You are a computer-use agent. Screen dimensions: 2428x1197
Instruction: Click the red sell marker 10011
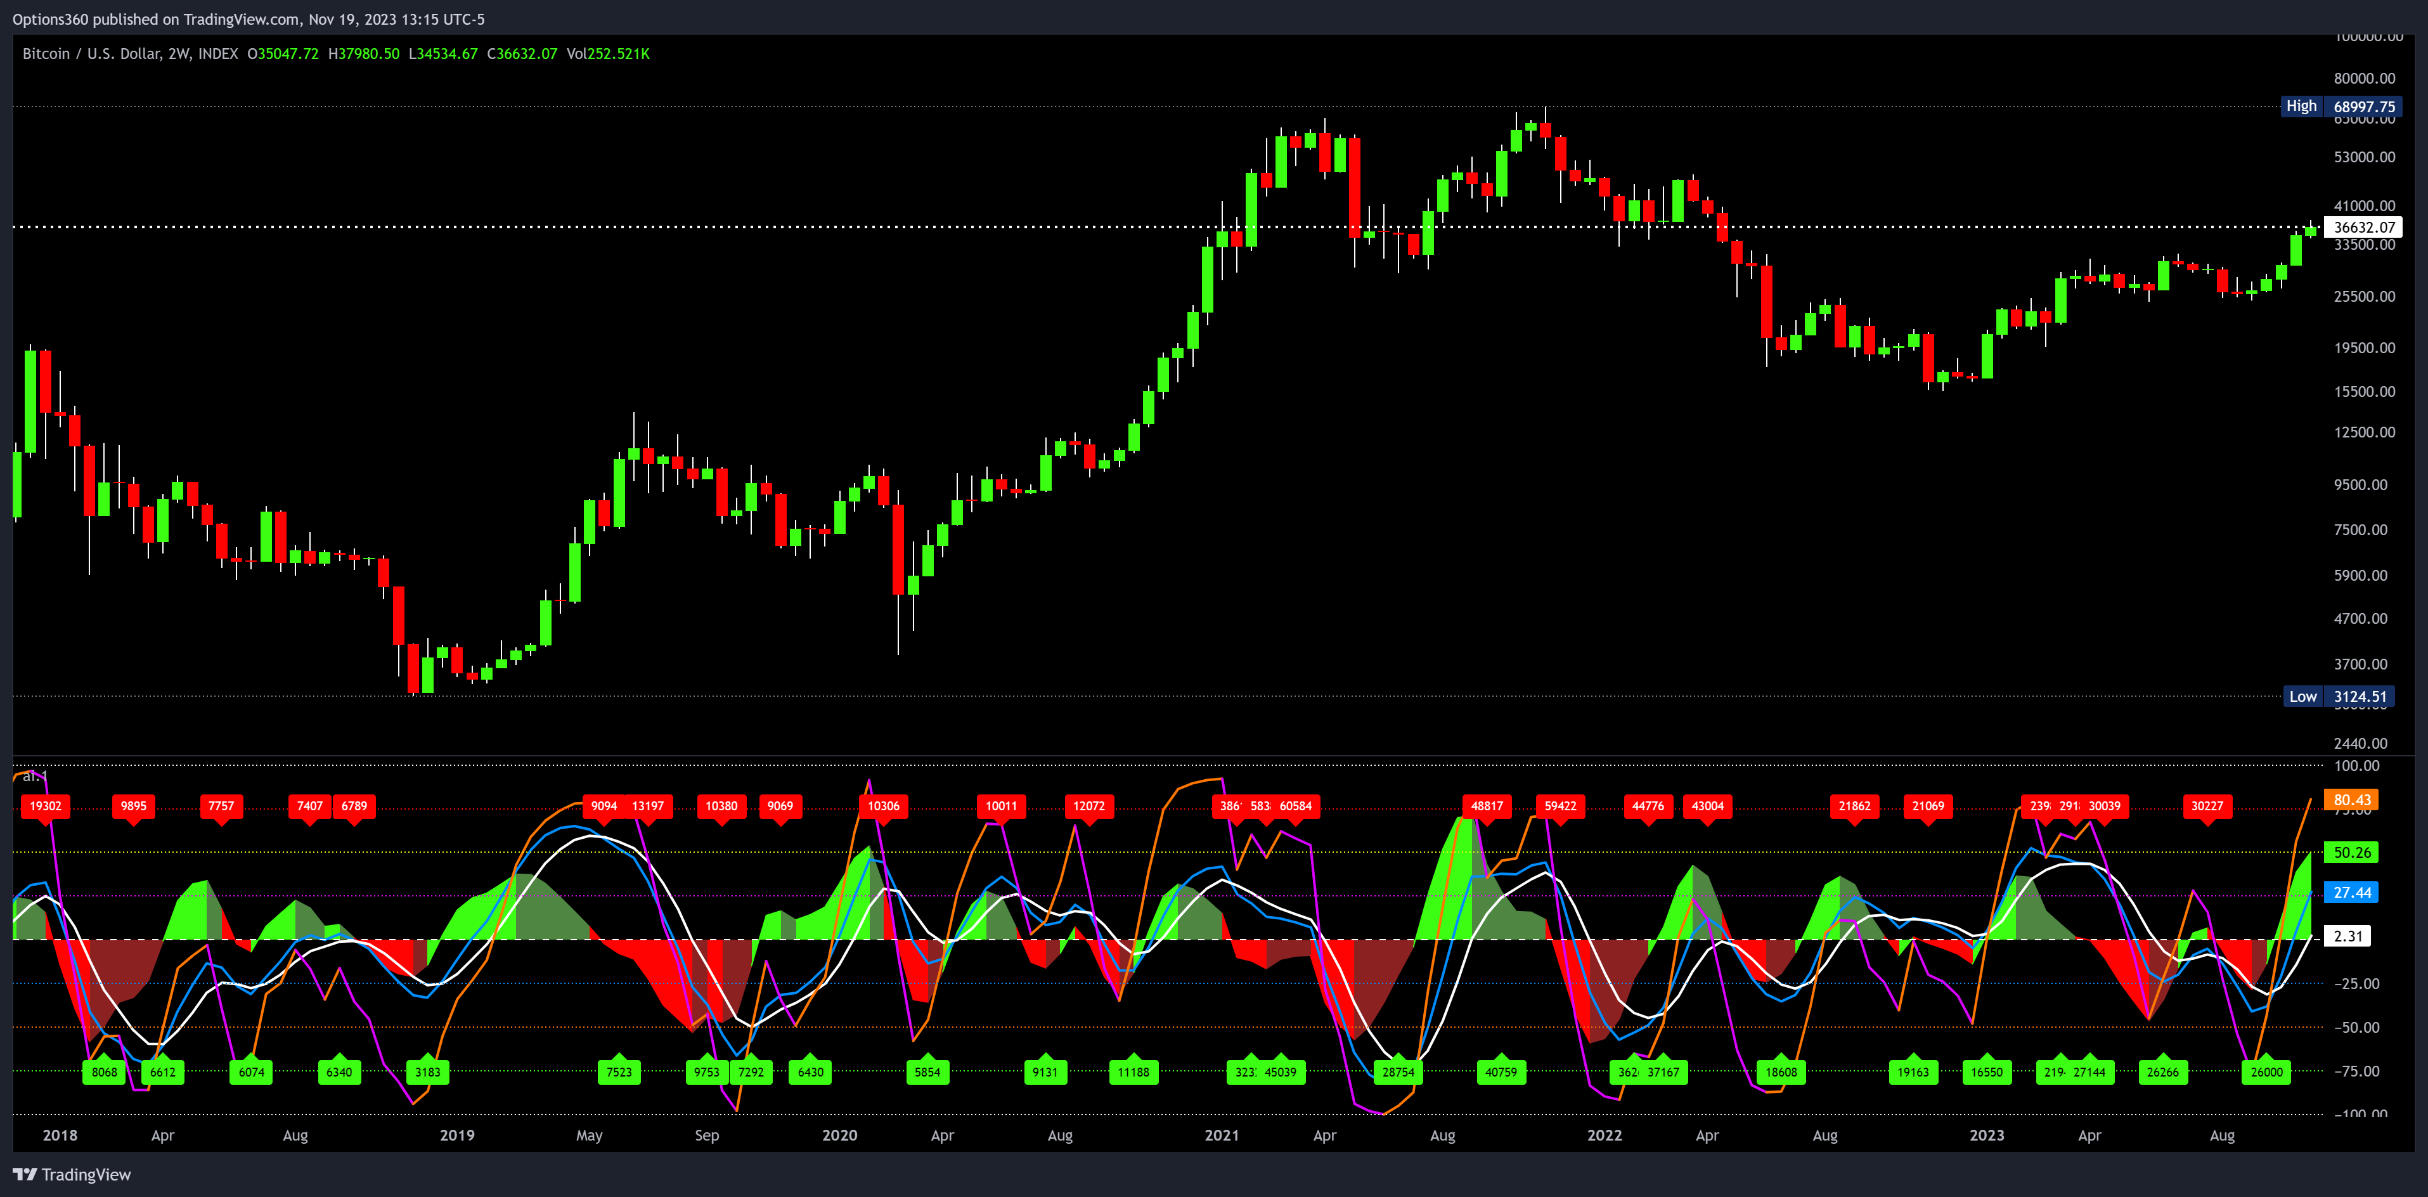(1001, 807)
